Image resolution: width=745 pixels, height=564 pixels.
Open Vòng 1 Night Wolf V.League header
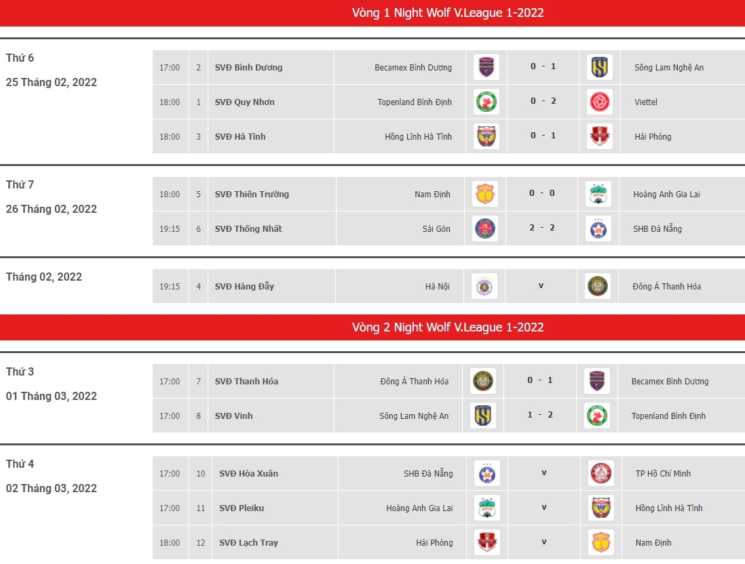(x=448, y=13)
